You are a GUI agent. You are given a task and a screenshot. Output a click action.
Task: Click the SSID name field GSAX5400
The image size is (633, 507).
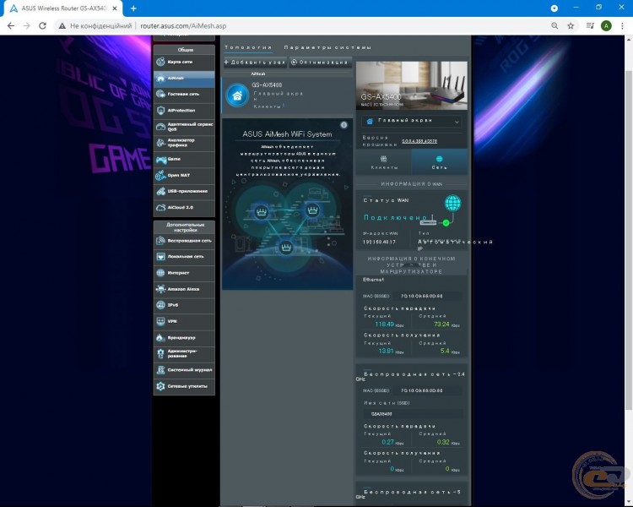(413, 413)
